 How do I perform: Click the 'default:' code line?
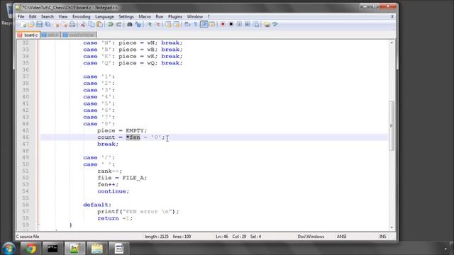tap(97, 205)
